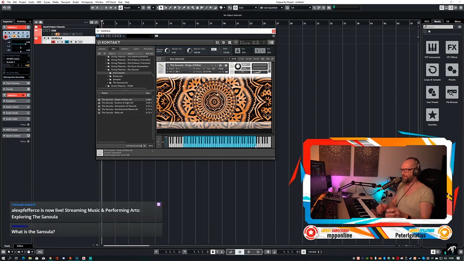
Task: Click Kontakt's warning exclamation icon
Action: (264, 42)
